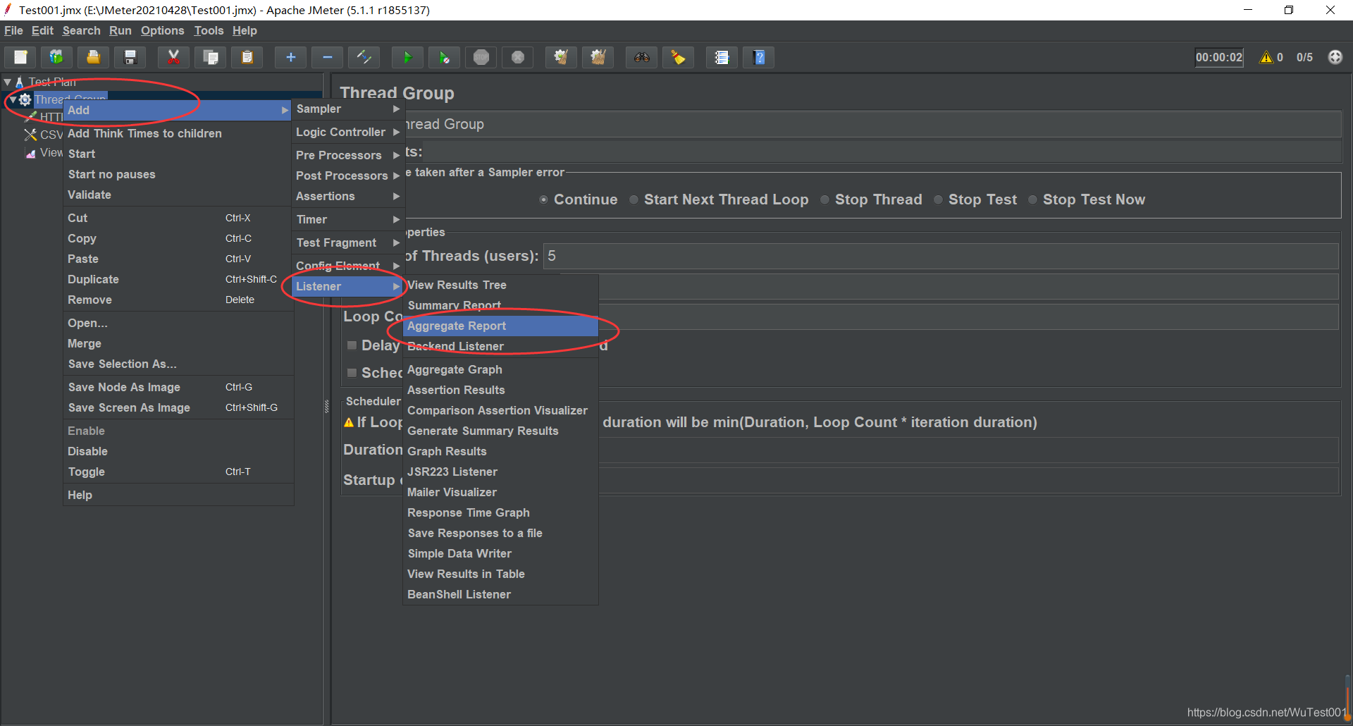Choose BeanShell Listener entry
The width and height of the screenshot is (1353, 726).
click(x=500, y=594)
